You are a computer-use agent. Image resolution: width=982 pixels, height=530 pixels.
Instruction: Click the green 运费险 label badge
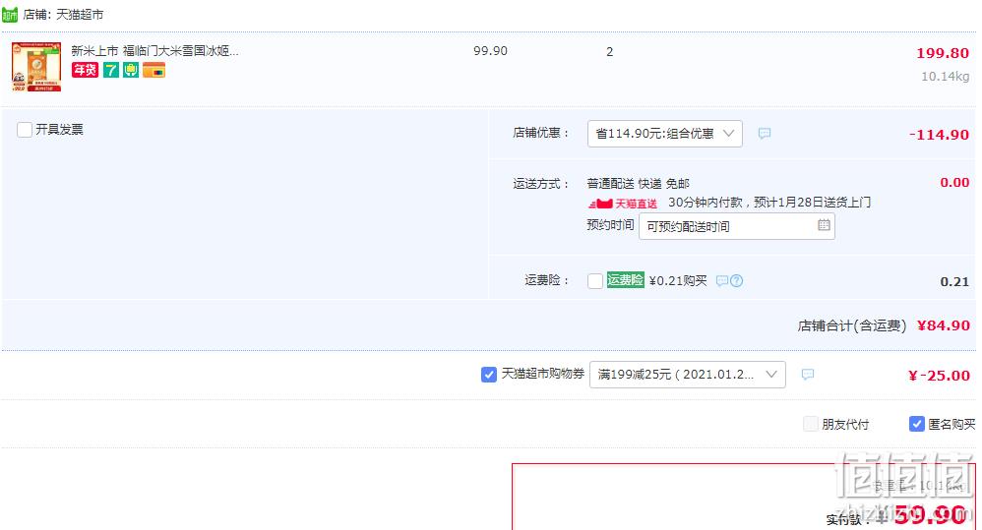625,279
